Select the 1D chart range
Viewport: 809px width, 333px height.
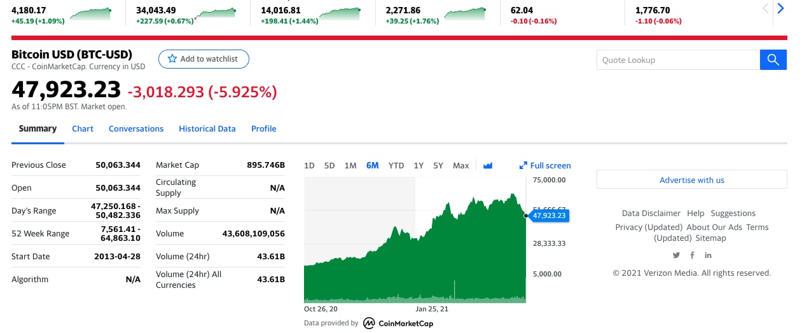[x=309, y=165]
